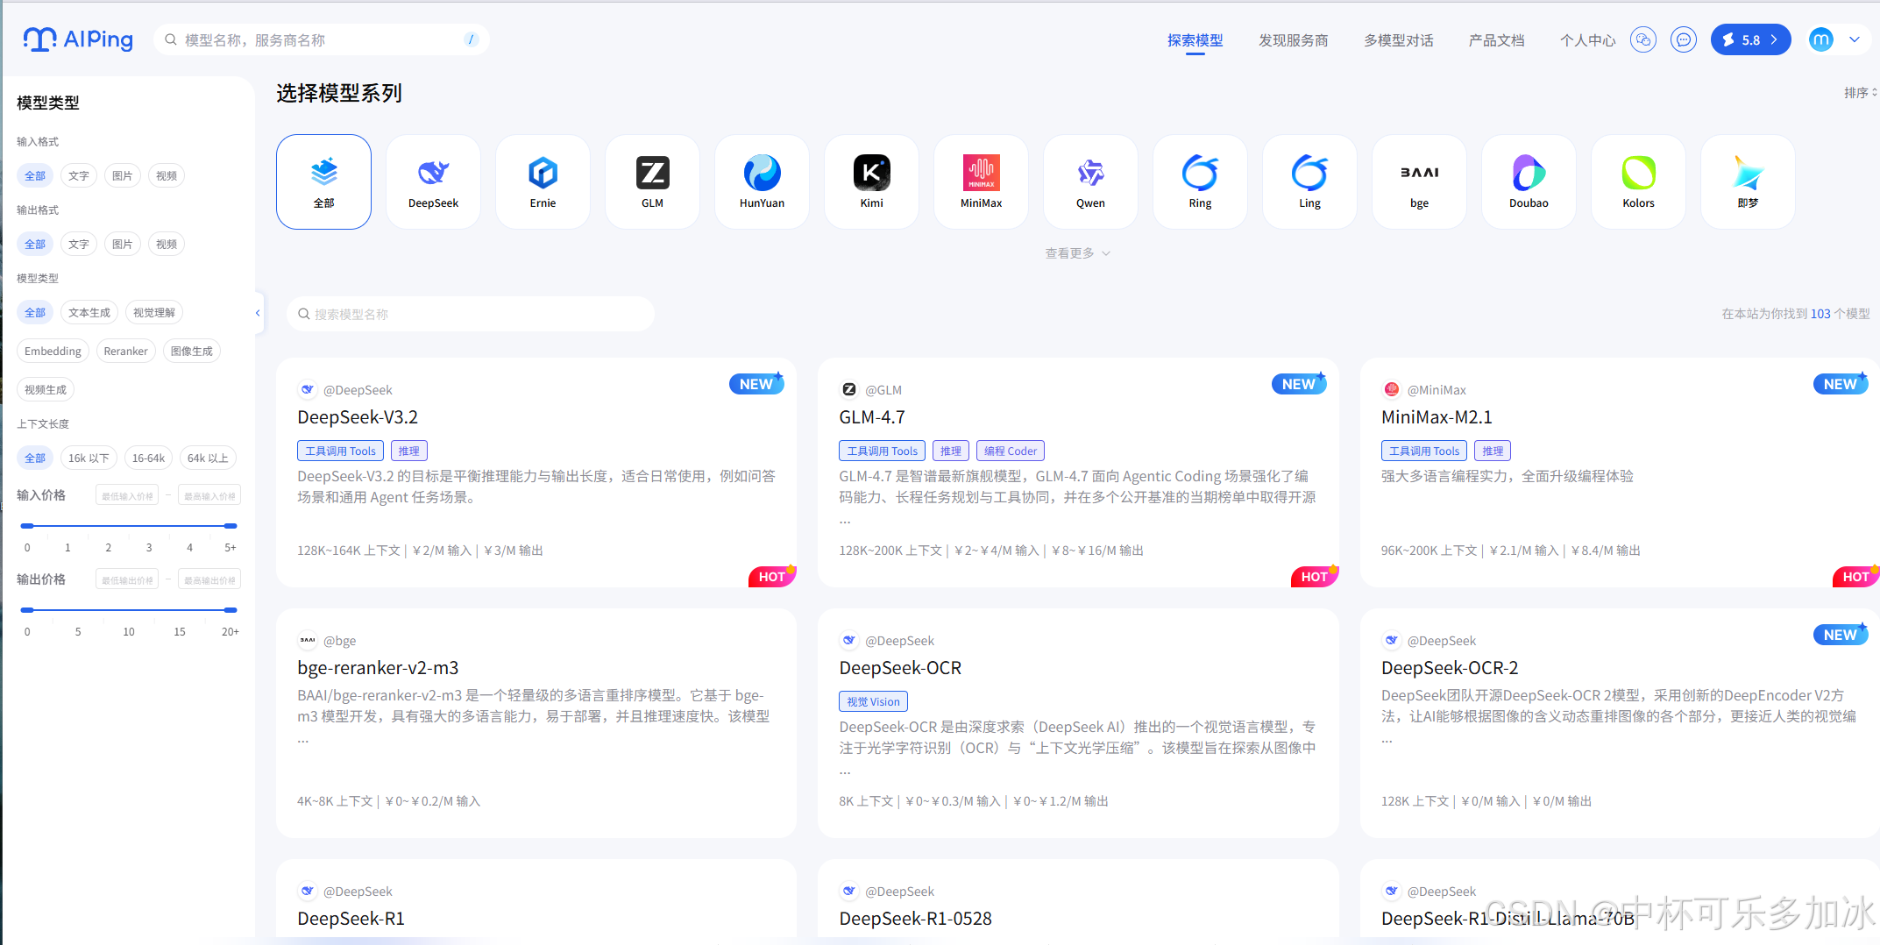Click the 5.8 balance button
This screenshot has height=945, width=1880.
pyautogui.click(x=1749, y=39)
